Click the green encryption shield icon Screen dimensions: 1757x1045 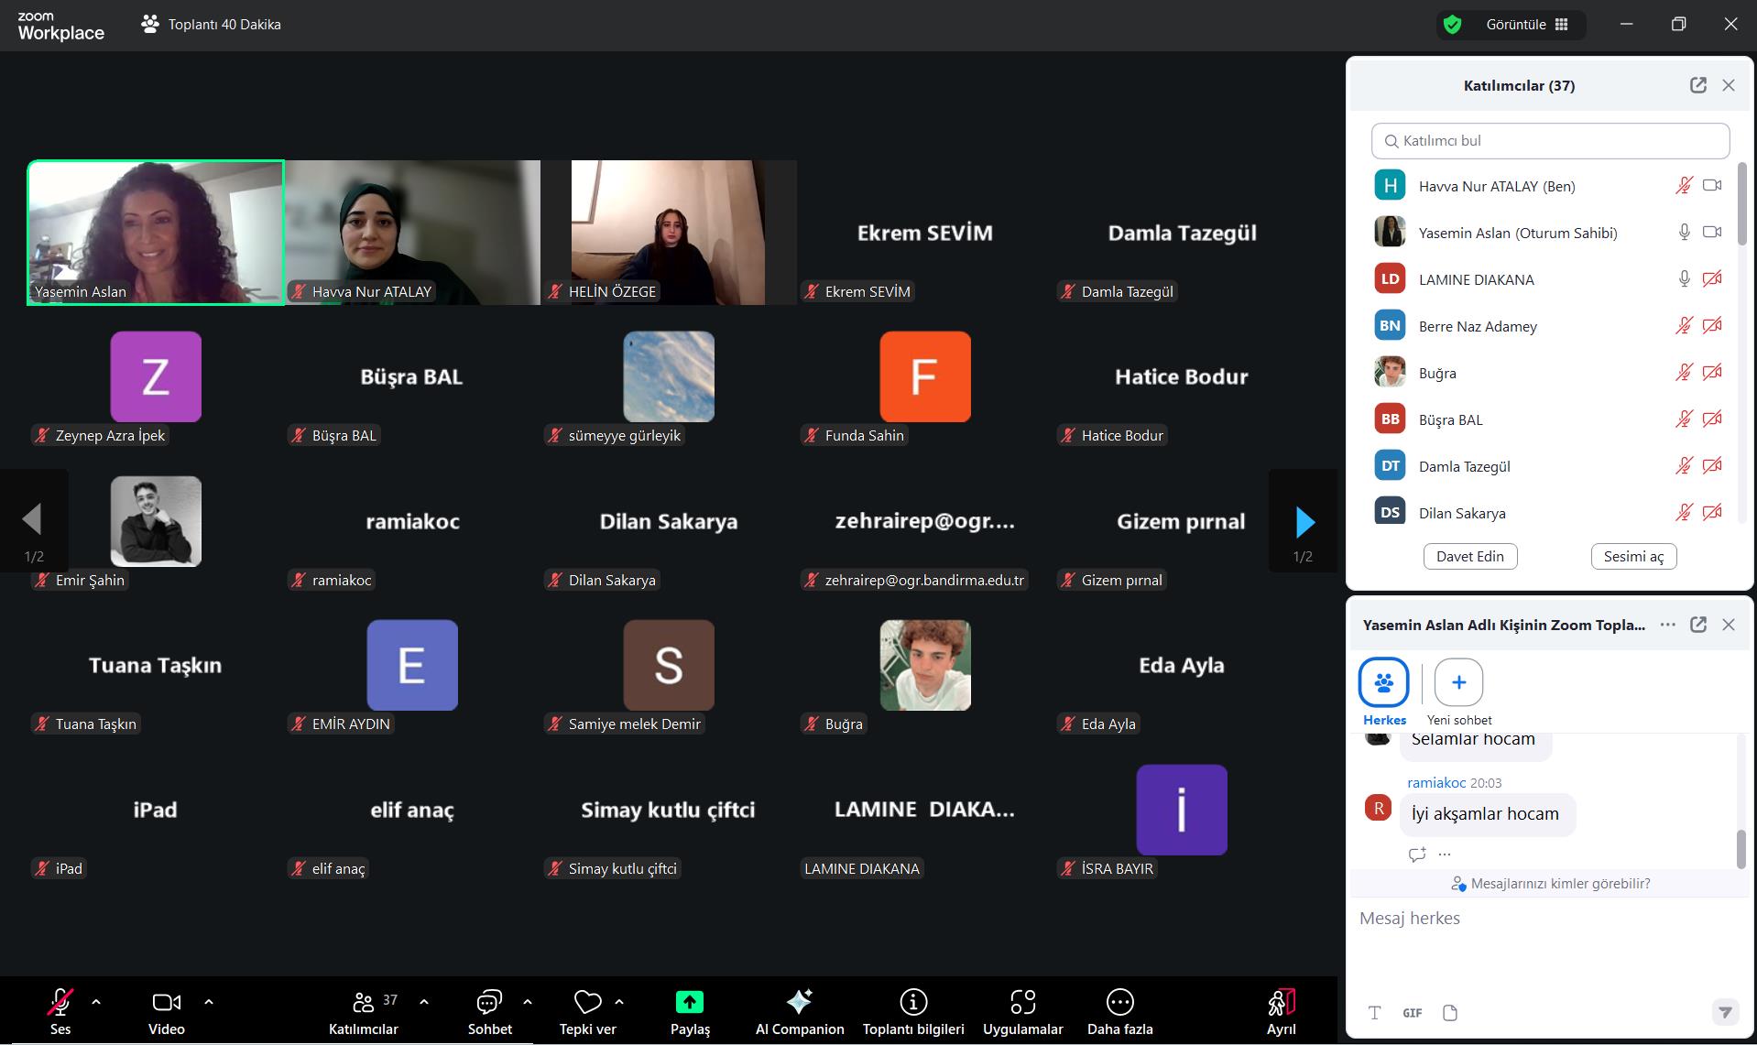coord(1452,25)
